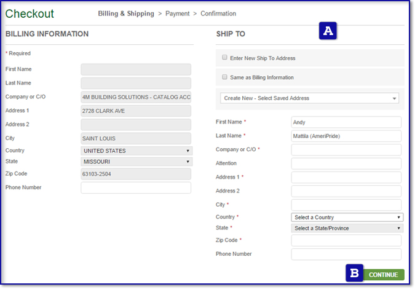Viewport: 415px width, 292px height.
Task: Click the billing Phone Number field
Action: point(136,187)
